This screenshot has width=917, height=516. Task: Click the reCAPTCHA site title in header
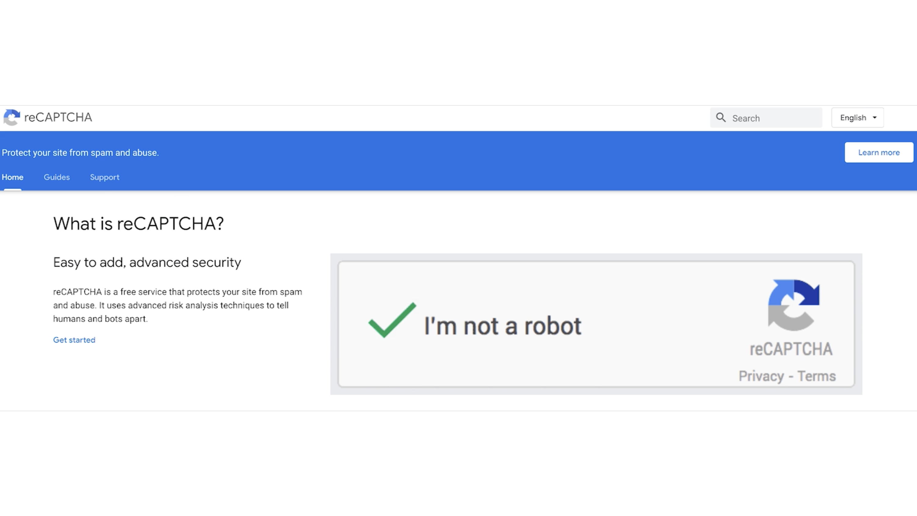coord(58,117)
